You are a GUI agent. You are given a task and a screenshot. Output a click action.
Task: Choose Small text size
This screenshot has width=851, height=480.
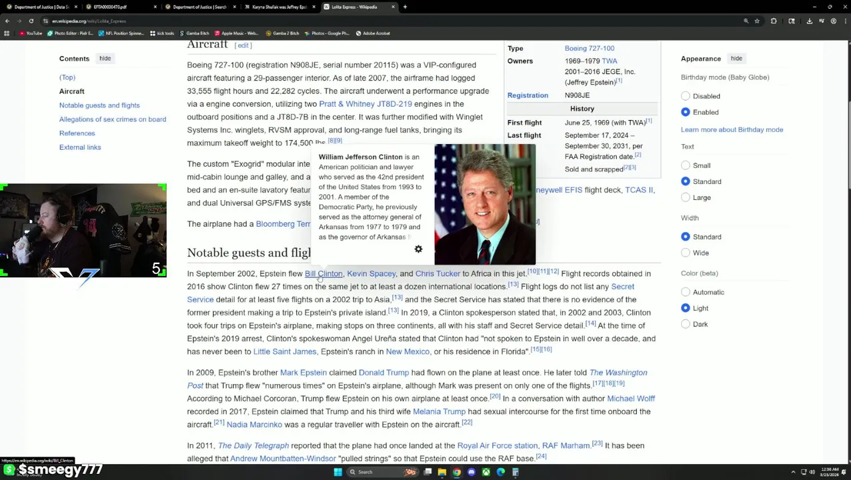point(685,165)
